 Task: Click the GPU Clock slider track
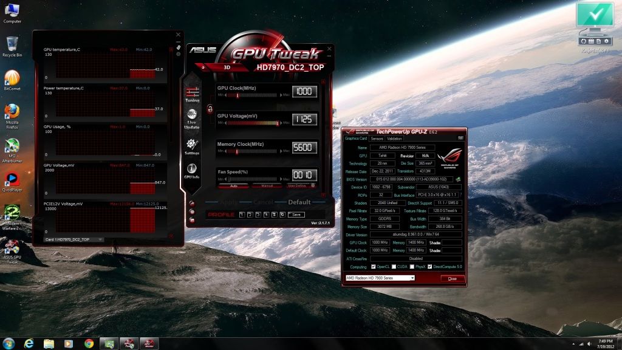(x=253, y=95)
